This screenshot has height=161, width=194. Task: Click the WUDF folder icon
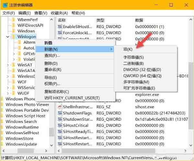point(14,93)
